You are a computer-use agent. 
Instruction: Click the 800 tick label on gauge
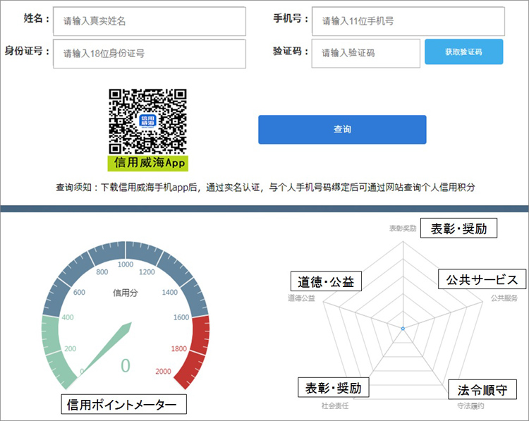(102, 272)
